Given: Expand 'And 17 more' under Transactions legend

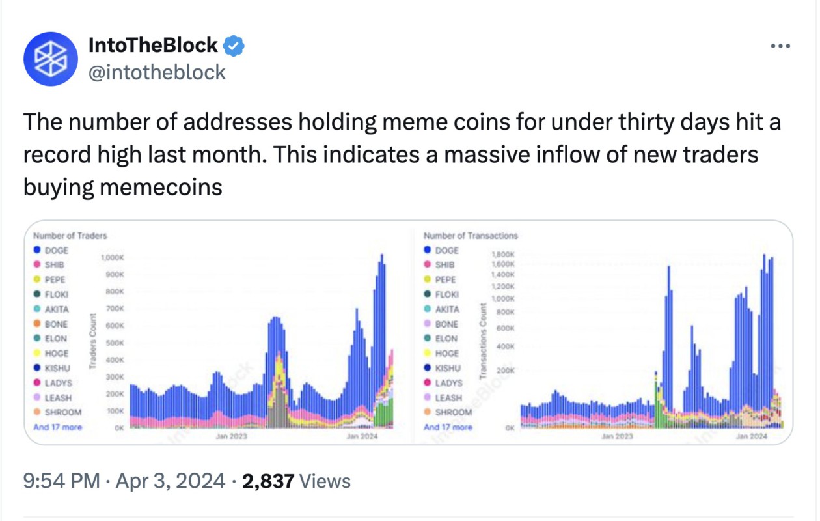Looking at the screenshot, I should [448, 427].
